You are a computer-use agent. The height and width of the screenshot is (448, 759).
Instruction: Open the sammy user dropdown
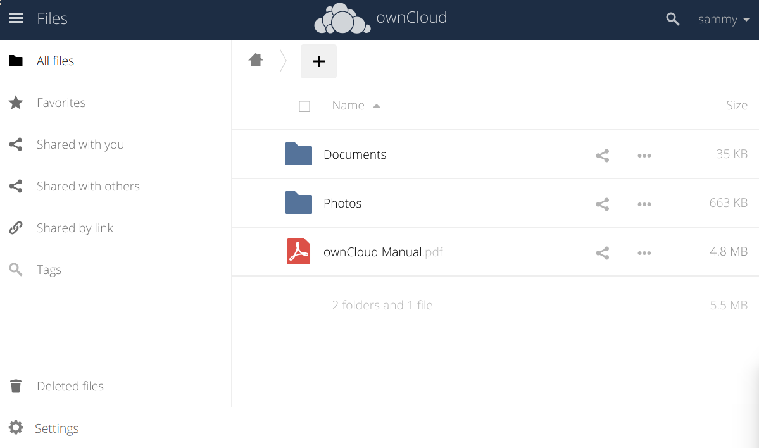[x=724, y=20]
